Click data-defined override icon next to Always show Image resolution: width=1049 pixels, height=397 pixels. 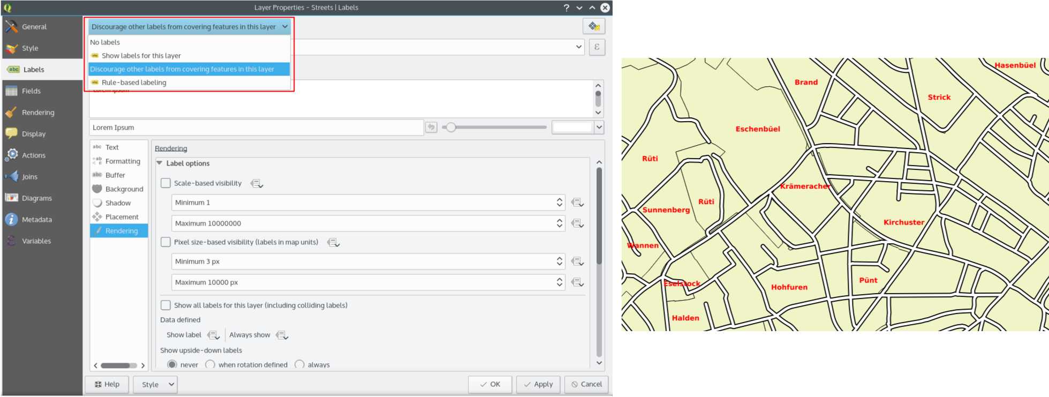(x=282, y=335)
